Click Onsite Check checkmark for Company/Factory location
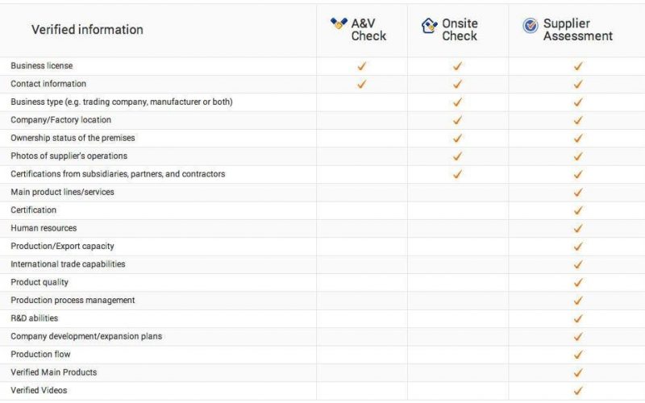Viewport: 645px width, 403px height. point(458,120)
